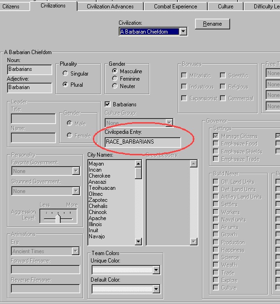This screenshot has height=304, width=280.
Task: Expand the Civilization dropdown list
Action: (183, 32)
